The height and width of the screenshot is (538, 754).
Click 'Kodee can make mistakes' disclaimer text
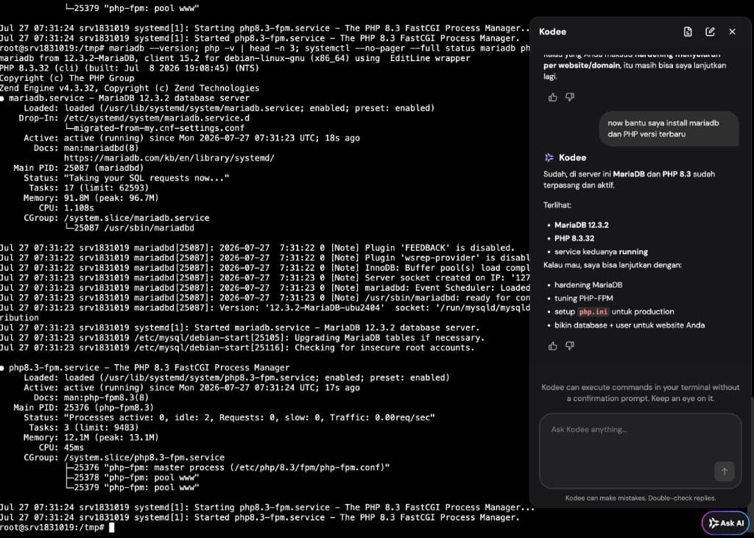(x=640, y=498)
